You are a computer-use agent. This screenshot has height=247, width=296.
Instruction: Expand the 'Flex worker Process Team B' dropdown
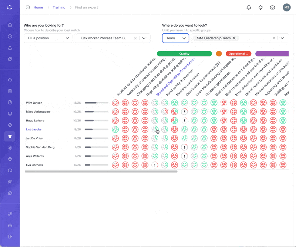144,38
